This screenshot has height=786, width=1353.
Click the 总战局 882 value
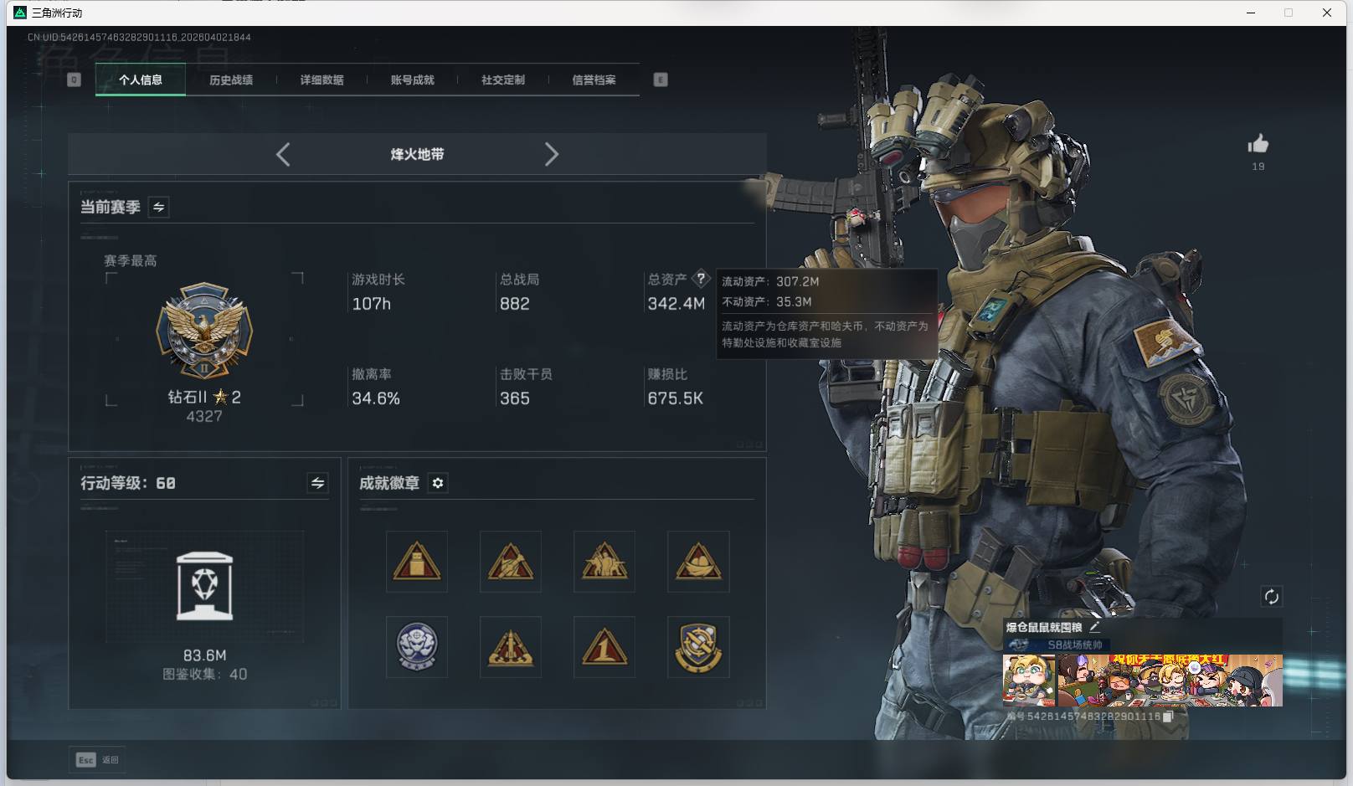[x=515, y=304]
